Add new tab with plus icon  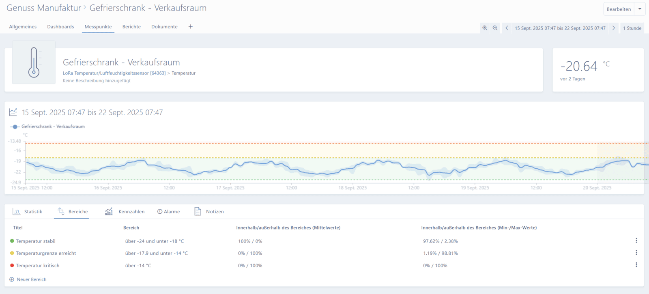click(191, 27)
